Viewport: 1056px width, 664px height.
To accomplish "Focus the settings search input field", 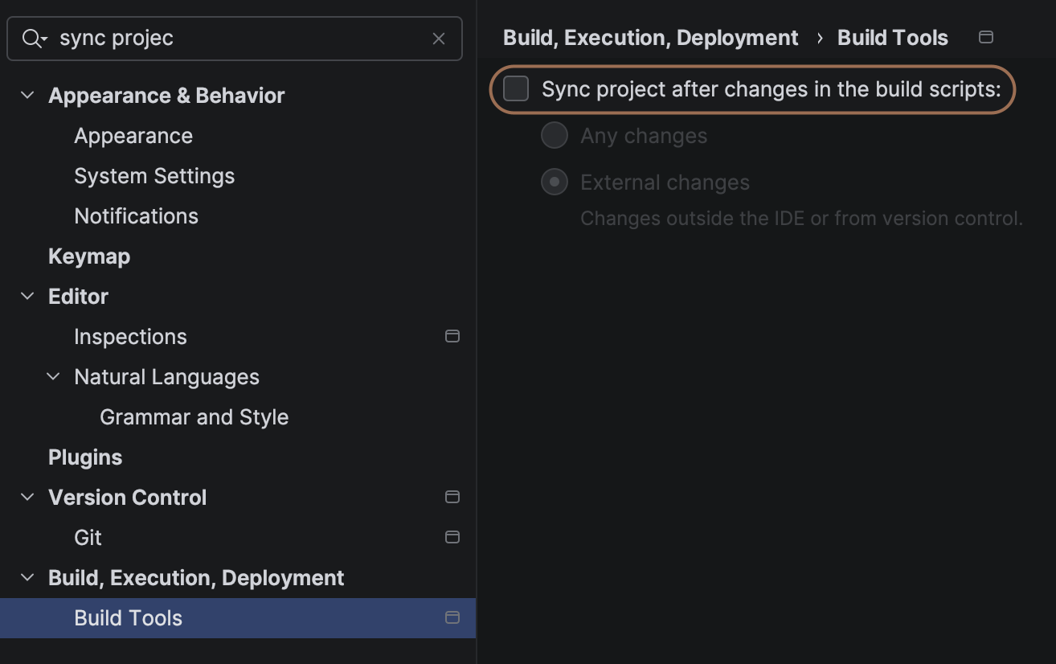I will coord(241,39).
